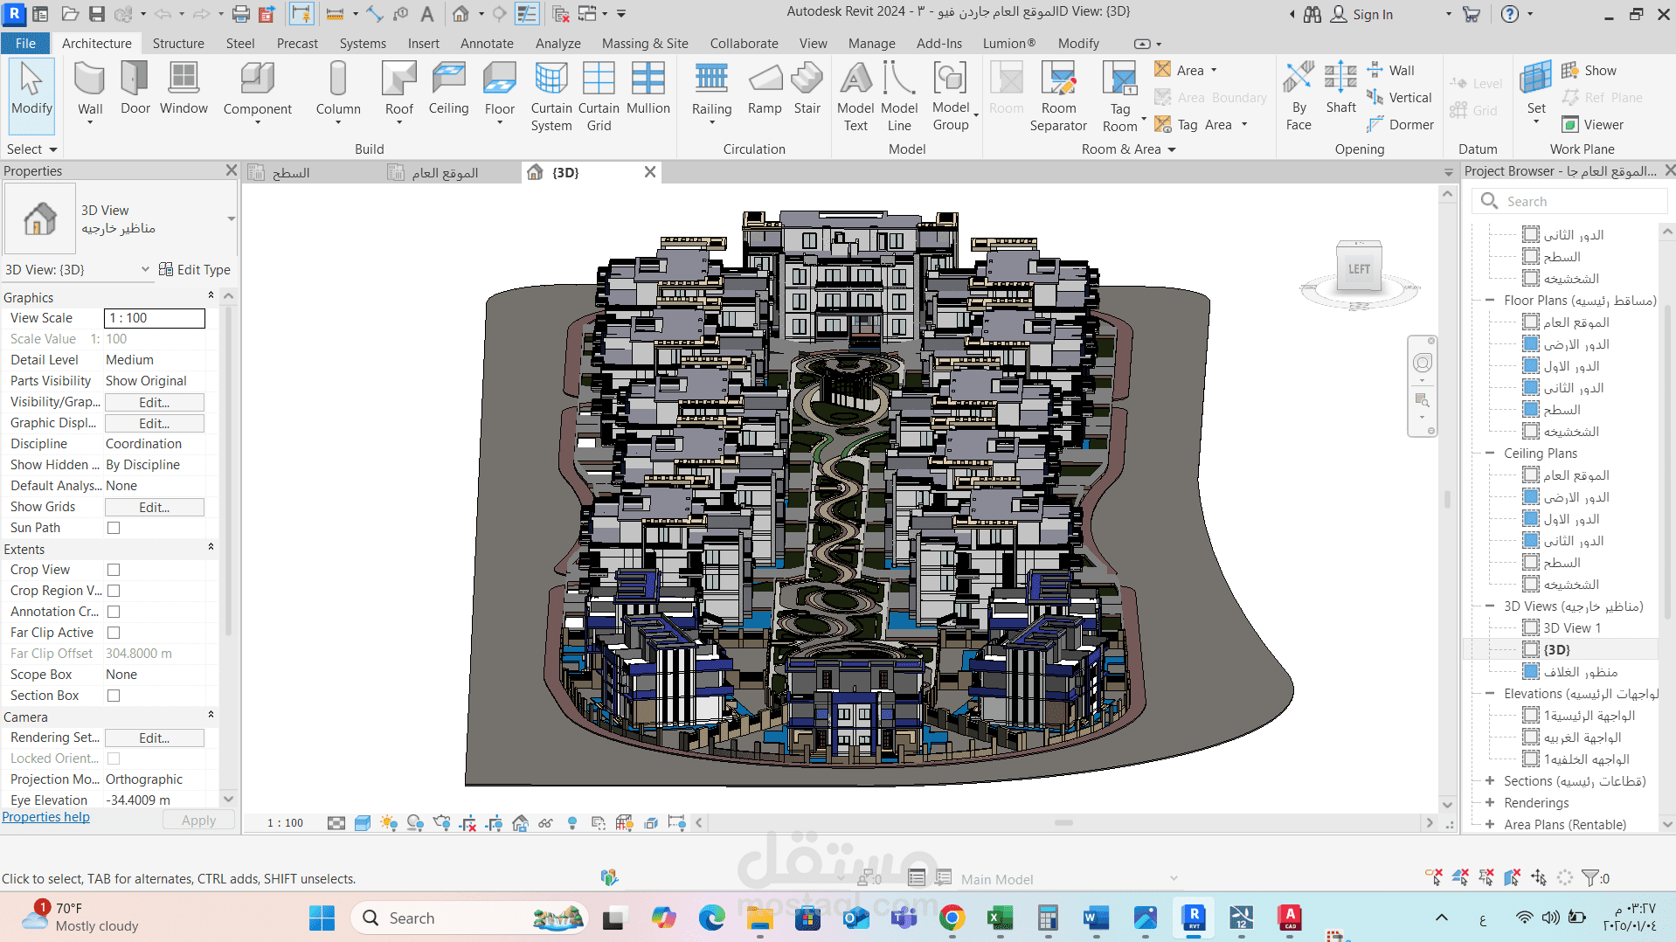Click the Model Text tool
This screenshot has height=942, width=1676.
[855, 96]
